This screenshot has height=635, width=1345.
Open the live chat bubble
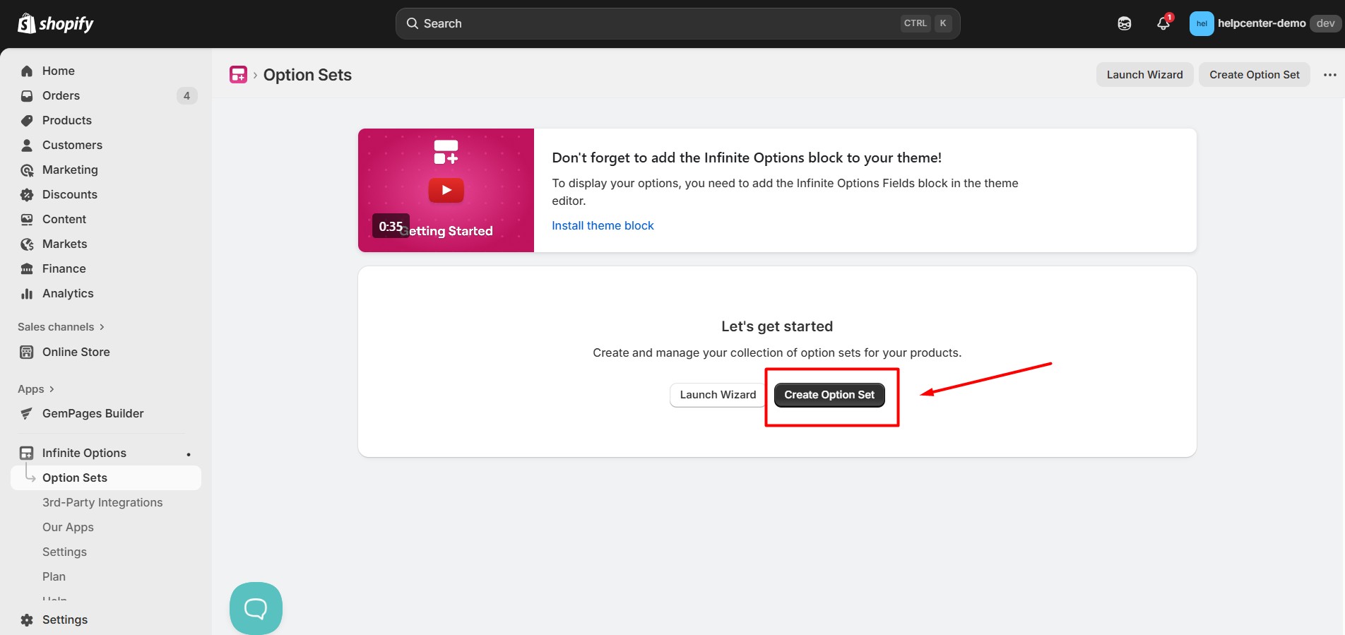256,608
